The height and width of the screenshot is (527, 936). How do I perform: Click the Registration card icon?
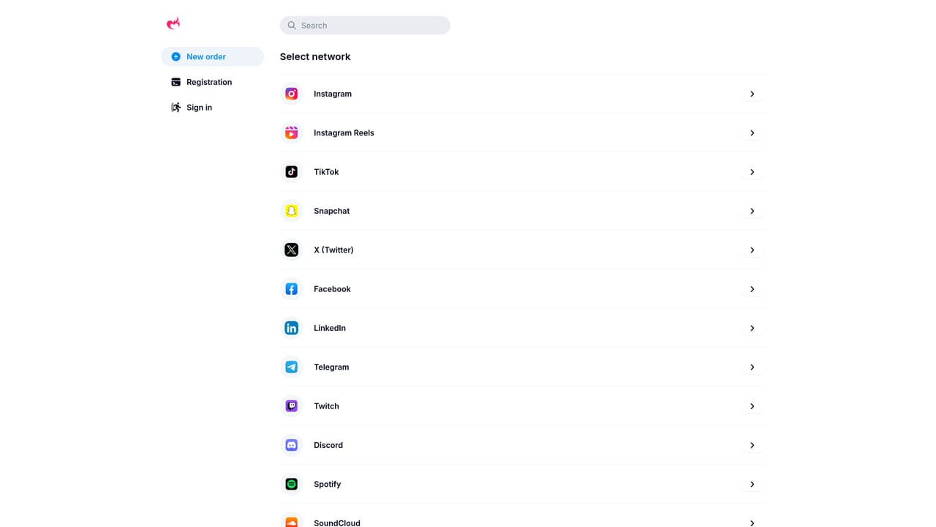175,82
